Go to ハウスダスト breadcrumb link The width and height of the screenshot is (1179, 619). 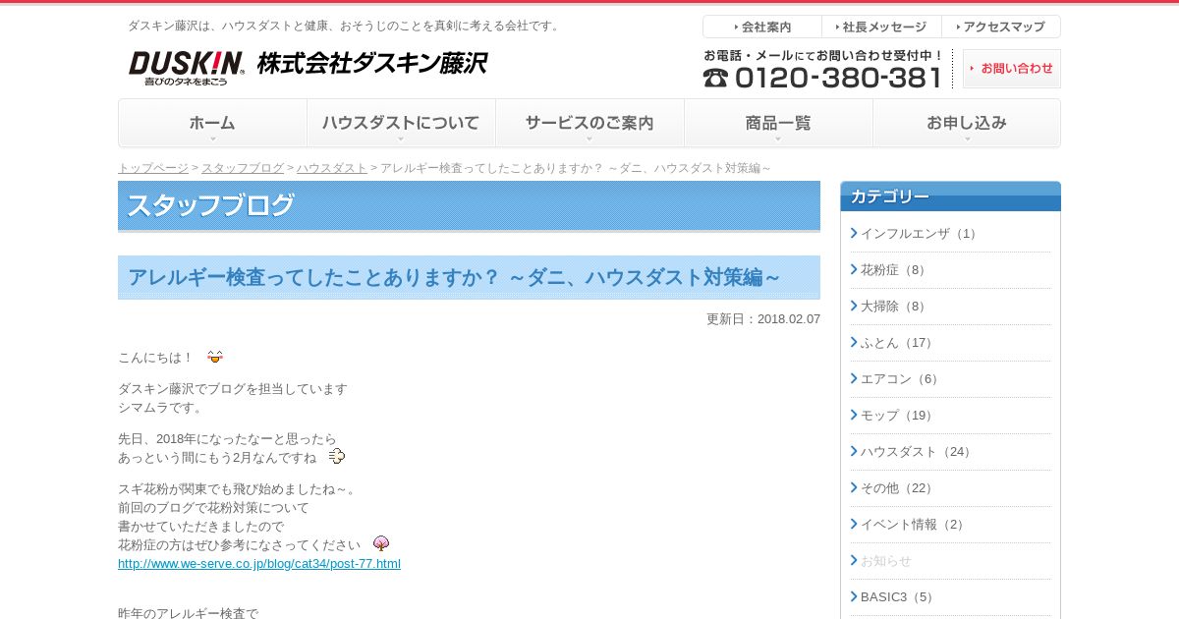332,168
